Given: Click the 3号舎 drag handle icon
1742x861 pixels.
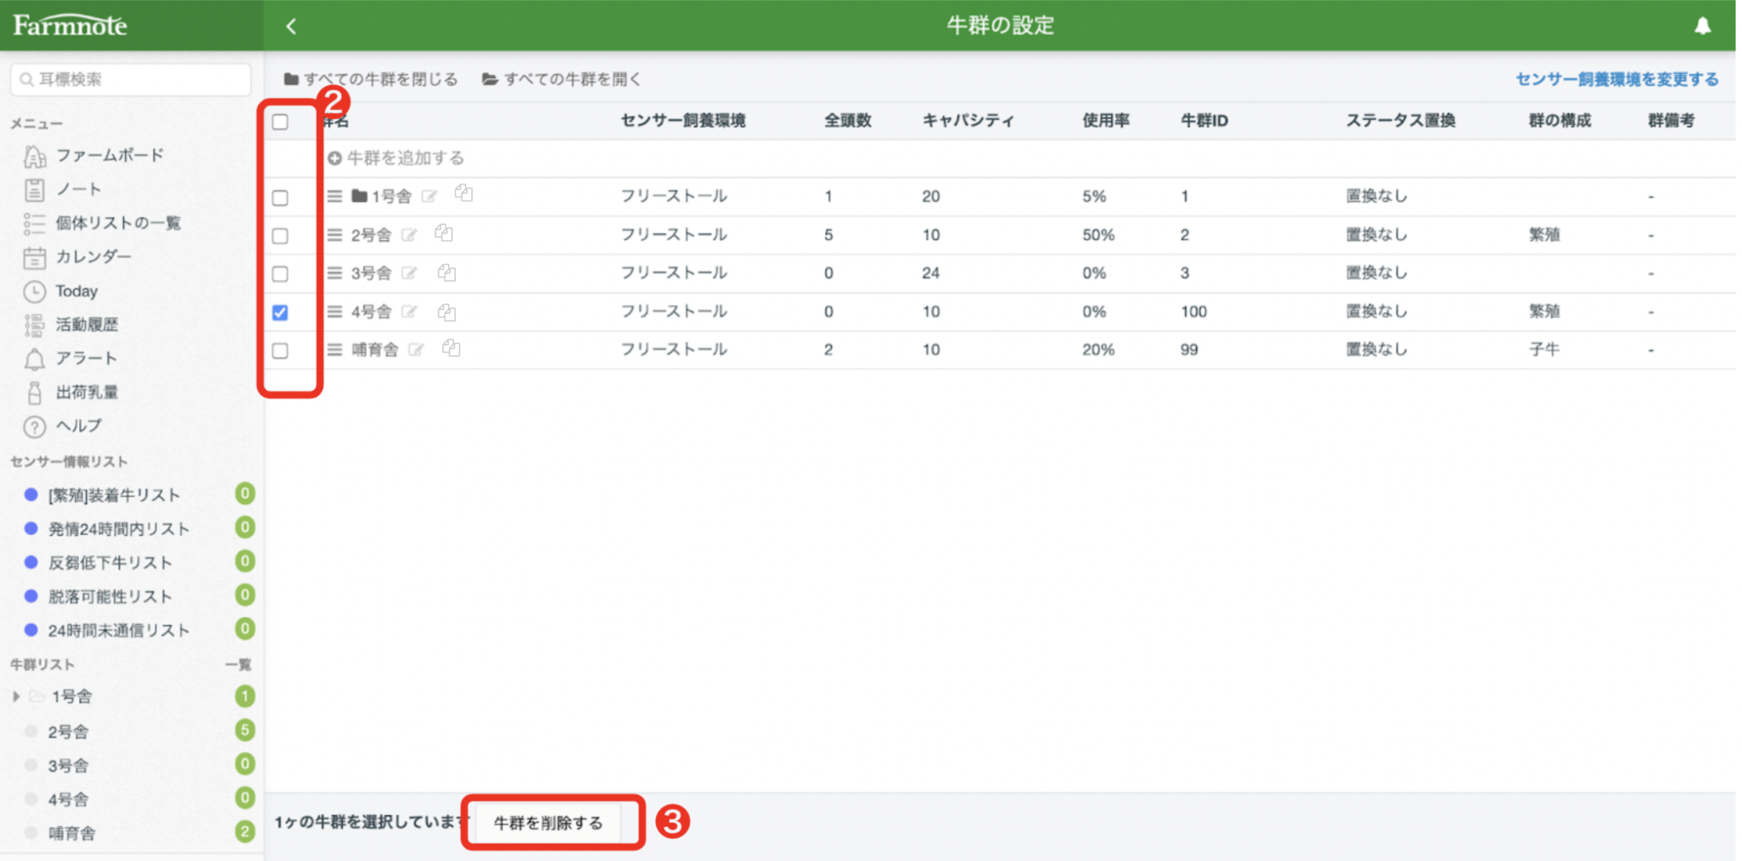Looking at the screenshot, I should [335, 273].
